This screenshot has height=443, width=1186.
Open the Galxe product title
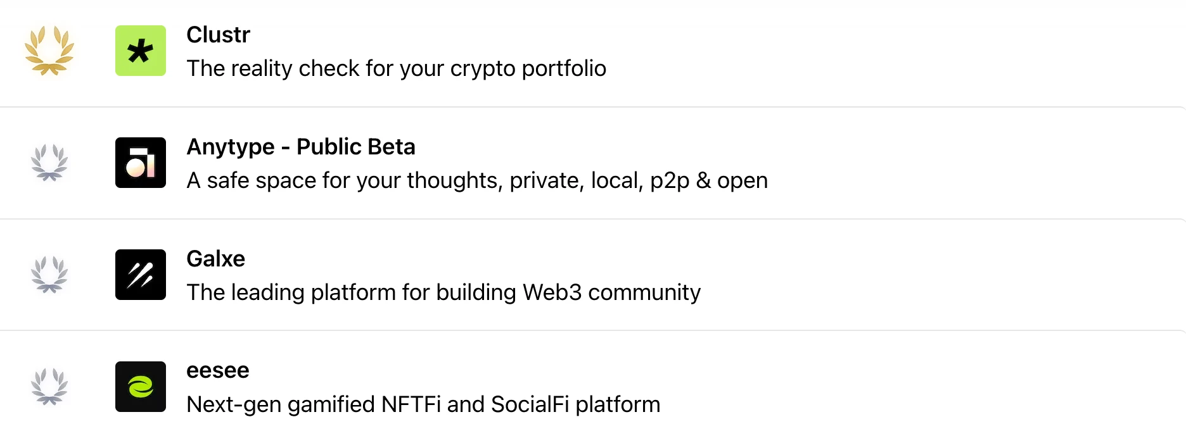pyautogui.click(x=216, y=259)
